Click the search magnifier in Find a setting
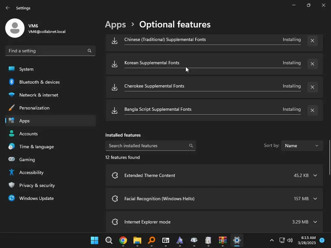Screen dimensions: 331x248 coord(90,51)
